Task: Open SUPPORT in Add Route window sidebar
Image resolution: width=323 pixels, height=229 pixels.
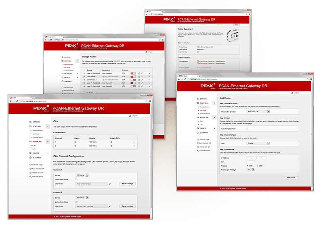Action: coord(204,132)
